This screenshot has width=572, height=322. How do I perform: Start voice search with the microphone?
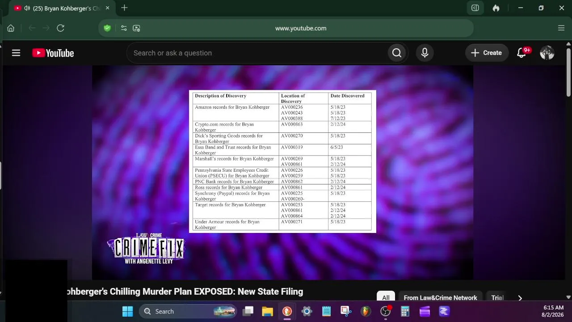pyautogui.click(x=425, y=53)
